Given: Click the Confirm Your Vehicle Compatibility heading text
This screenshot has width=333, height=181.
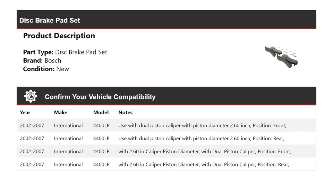Looking at the screenshot, I should [100, 97].
